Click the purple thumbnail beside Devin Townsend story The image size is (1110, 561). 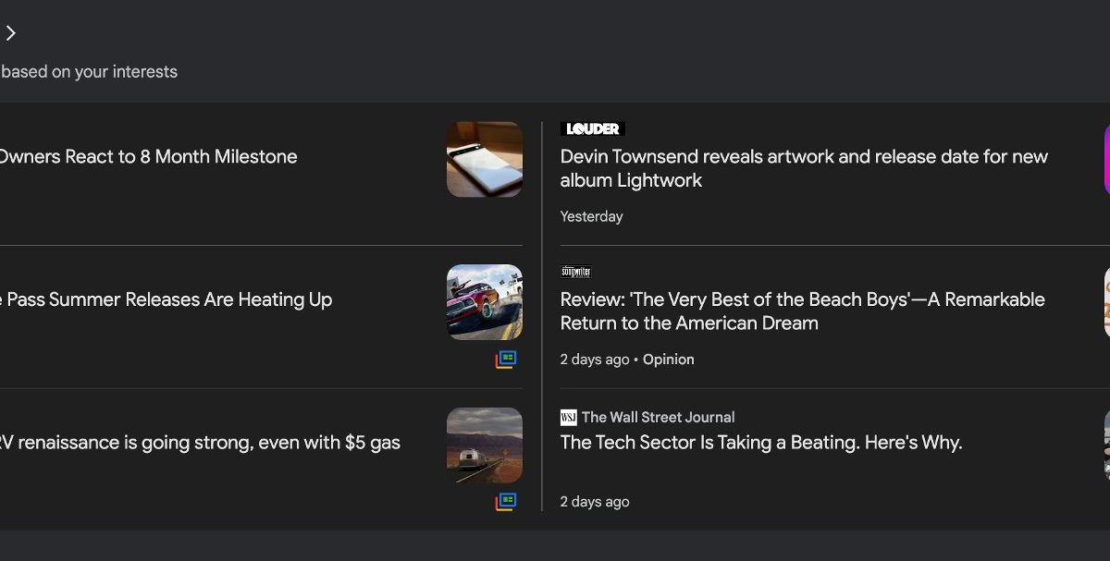tap(1106, 159)
